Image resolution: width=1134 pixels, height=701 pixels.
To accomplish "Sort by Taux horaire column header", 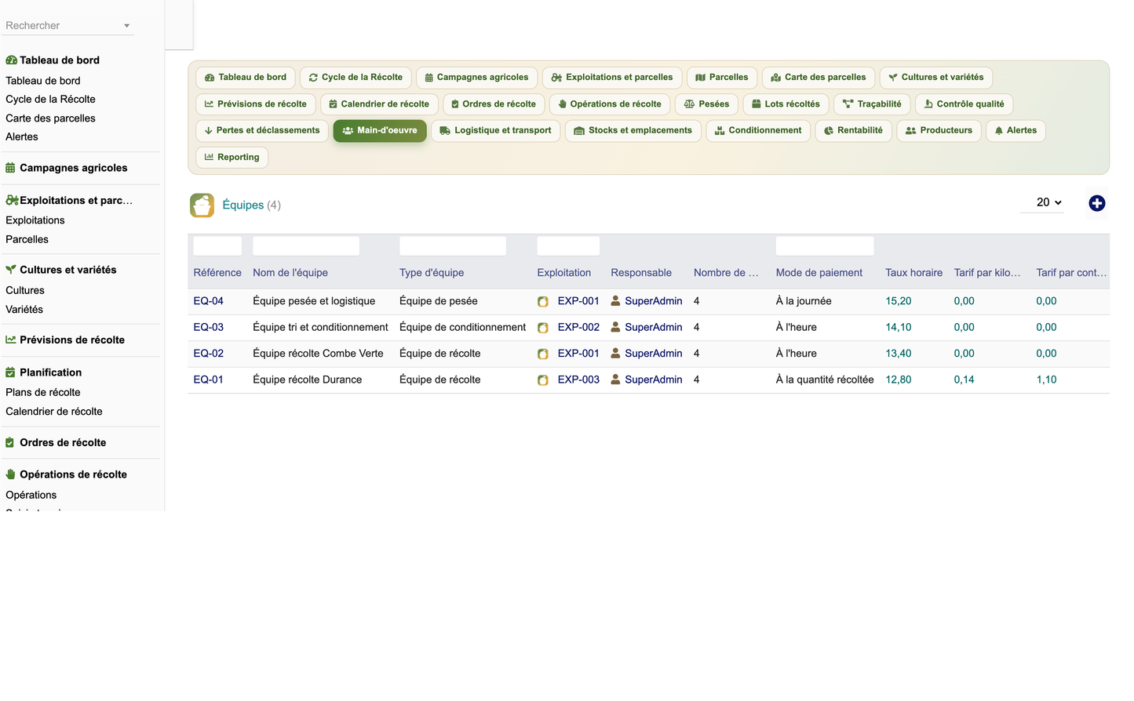I will pos(913,273).
